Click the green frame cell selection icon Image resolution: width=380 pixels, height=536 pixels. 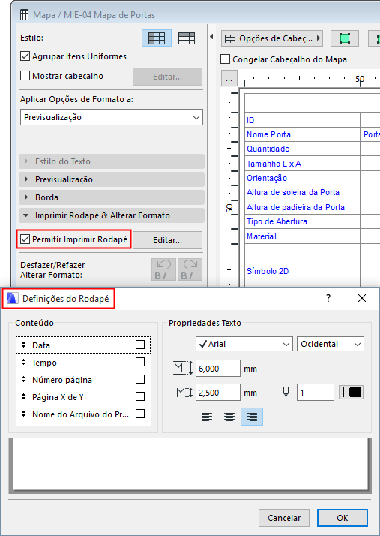[345, 38]
